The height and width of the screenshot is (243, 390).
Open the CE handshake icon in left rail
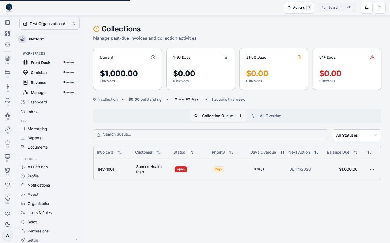pos(8,172)
